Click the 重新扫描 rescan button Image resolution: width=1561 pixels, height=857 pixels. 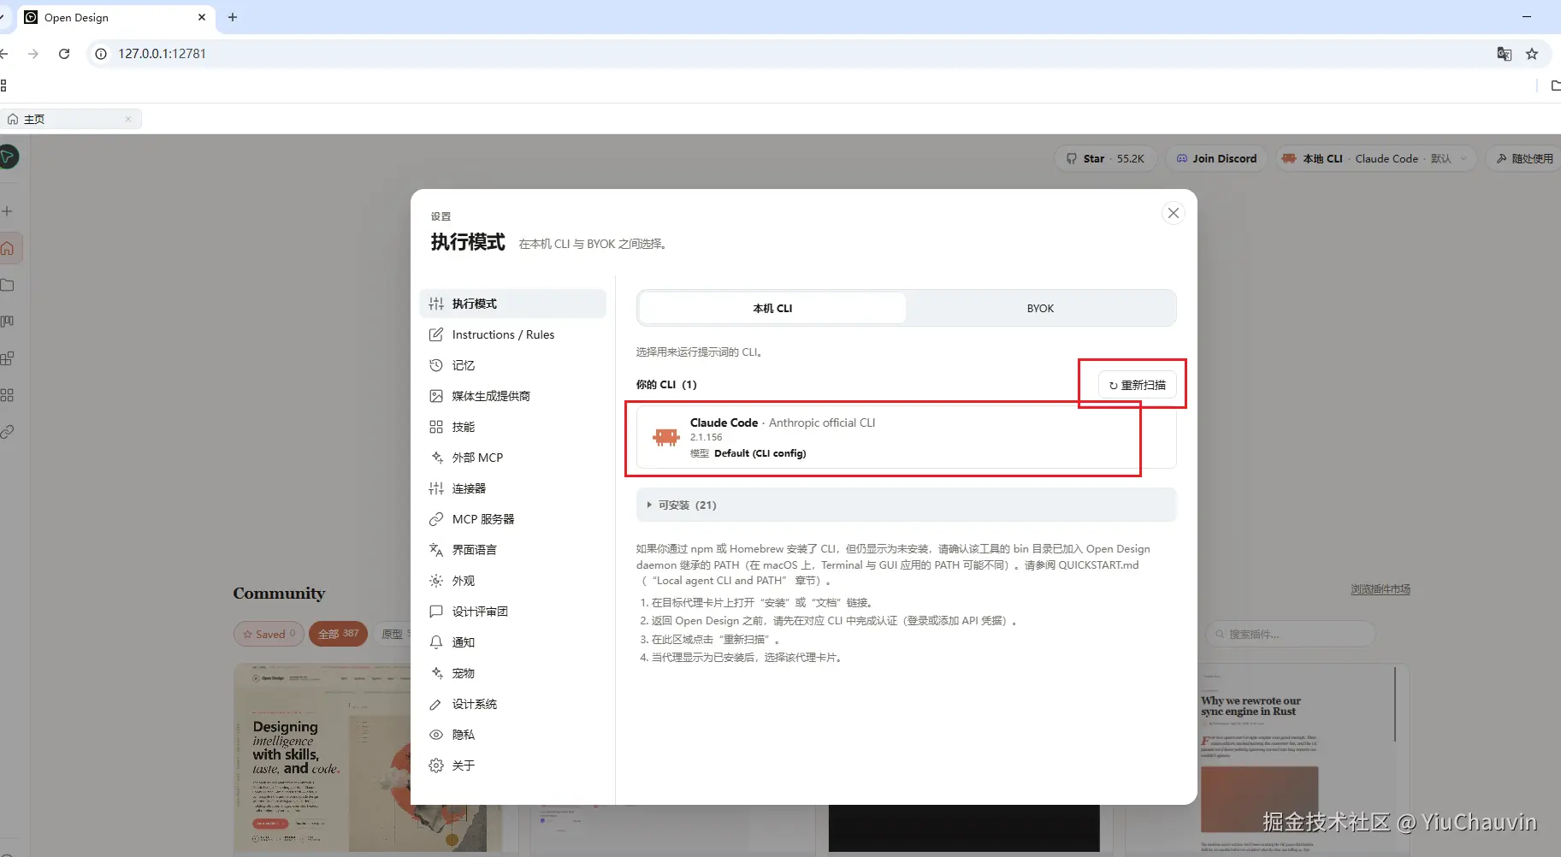pos(1137,385)
